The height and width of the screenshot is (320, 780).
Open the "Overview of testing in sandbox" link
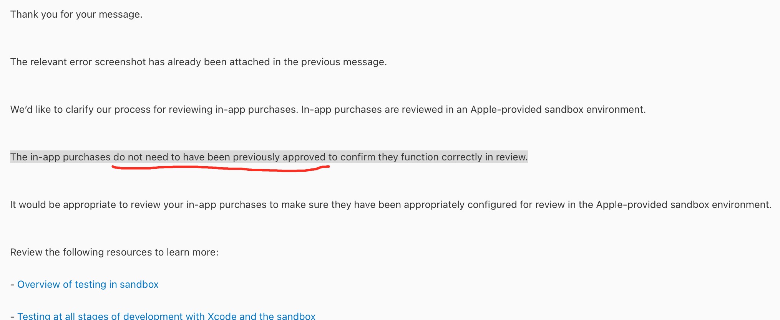coord(88,284)
